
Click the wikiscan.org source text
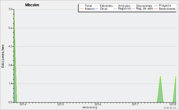click(x=89, y=107)
